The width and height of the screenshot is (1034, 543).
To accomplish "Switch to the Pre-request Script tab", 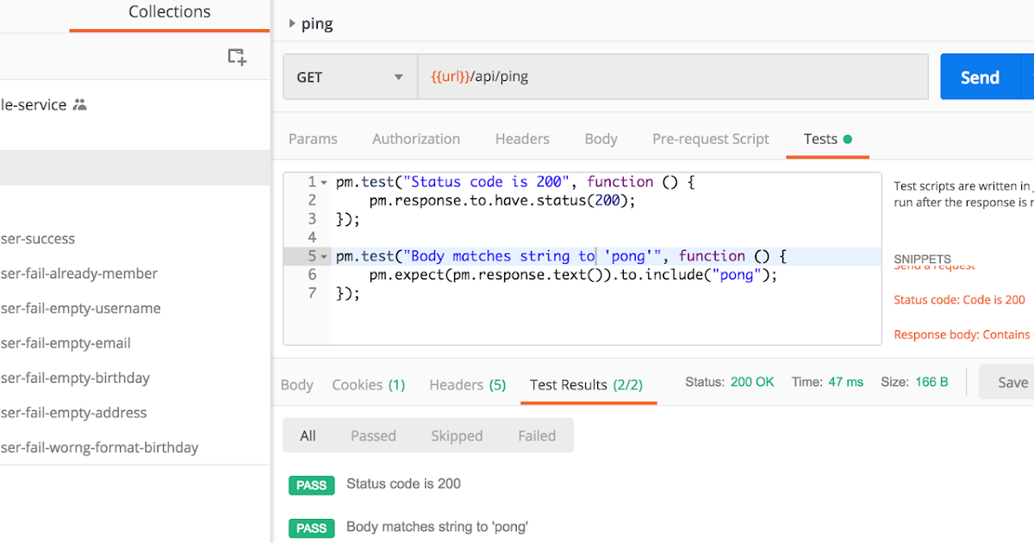I will pyautogui.click(x=710, y=139).
